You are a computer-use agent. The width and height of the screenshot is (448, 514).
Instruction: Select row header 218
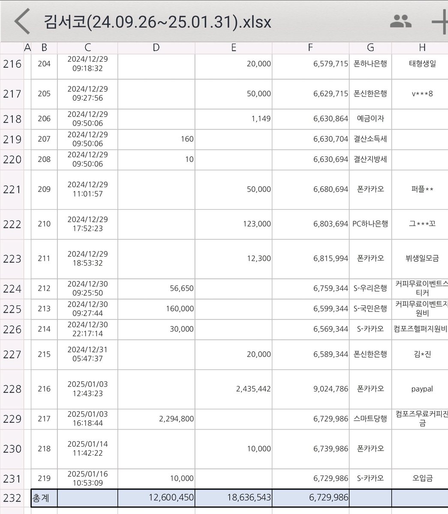click(12, 119)
